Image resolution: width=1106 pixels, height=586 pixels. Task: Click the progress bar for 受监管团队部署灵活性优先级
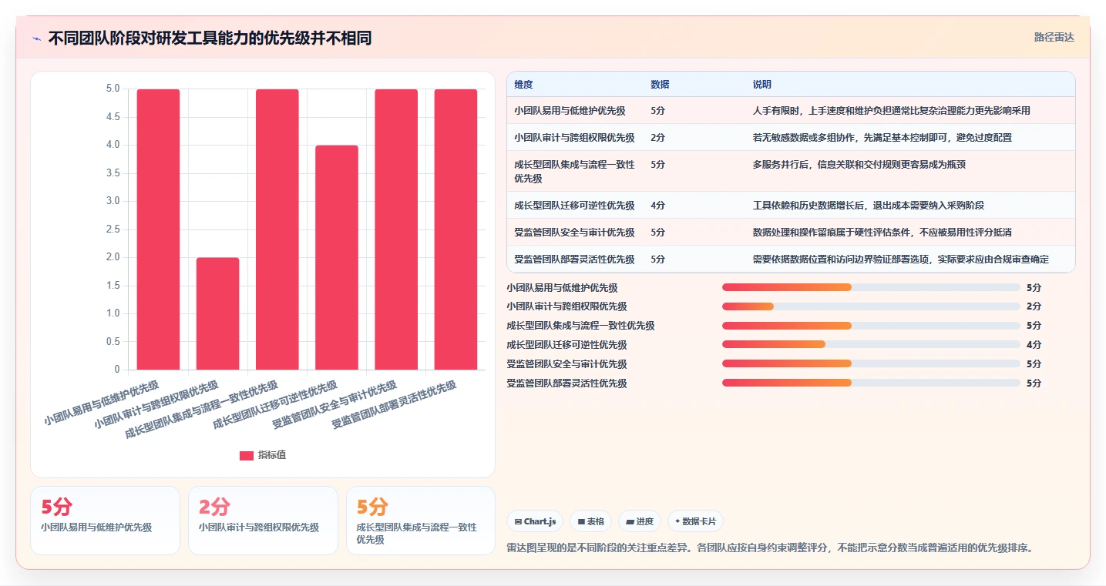point(871,383)
